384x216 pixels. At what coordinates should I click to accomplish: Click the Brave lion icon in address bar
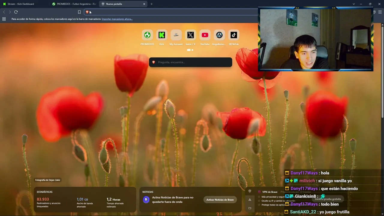(x=87, y=12)
